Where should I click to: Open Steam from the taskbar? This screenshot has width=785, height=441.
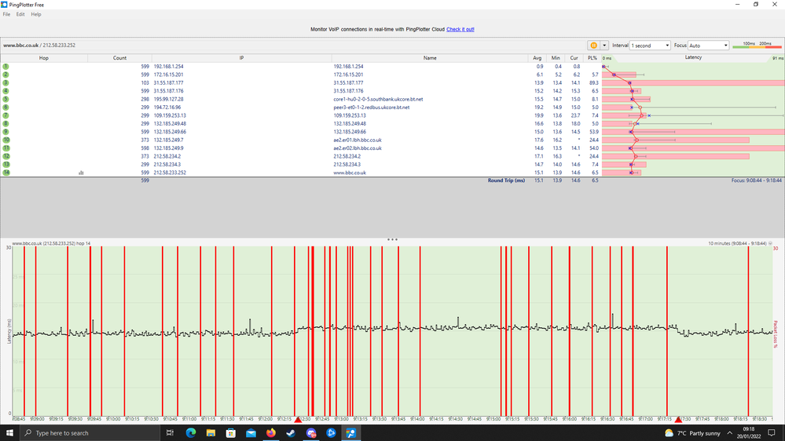point(291,433)
